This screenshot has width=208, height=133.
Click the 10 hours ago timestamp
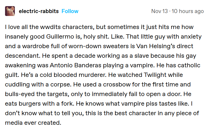click(x=188, y=11)
